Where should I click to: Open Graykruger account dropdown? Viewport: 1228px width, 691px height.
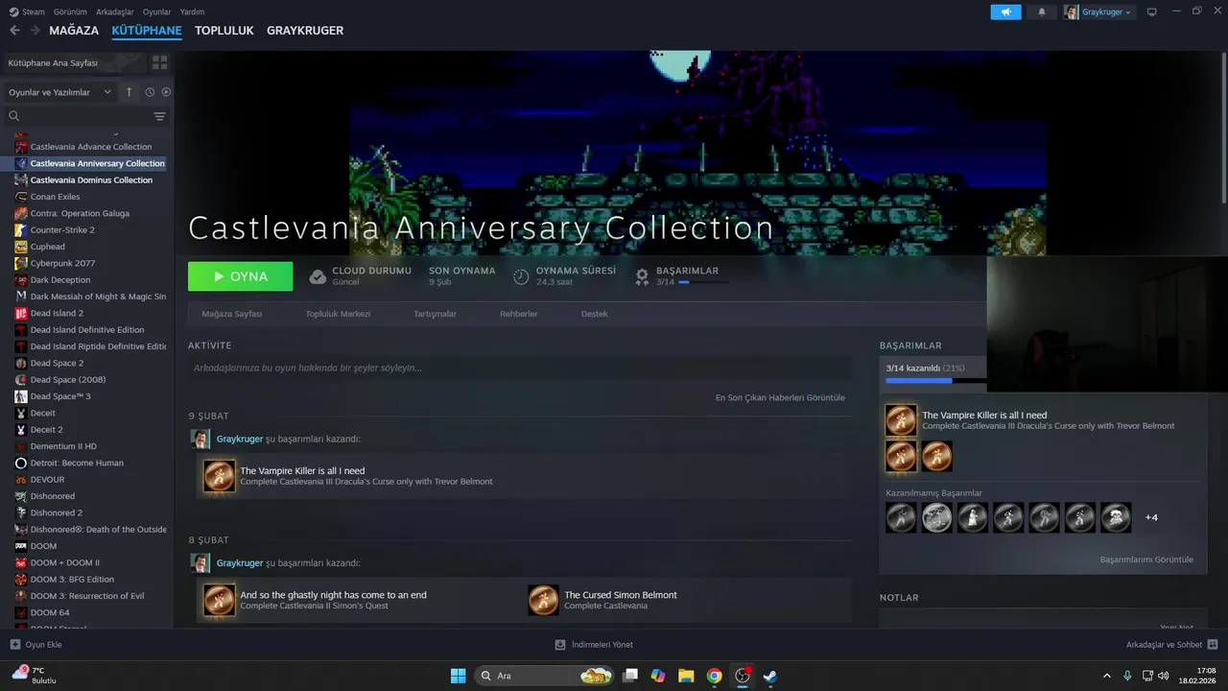(1098, 12)
